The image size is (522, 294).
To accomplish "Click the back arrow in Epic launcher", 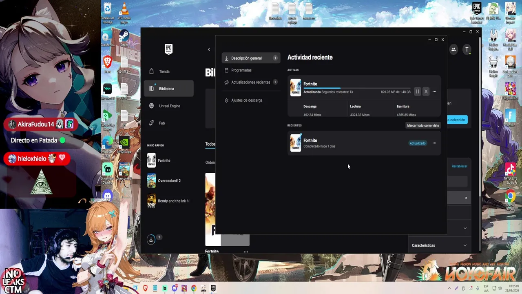I will point(209,49).
